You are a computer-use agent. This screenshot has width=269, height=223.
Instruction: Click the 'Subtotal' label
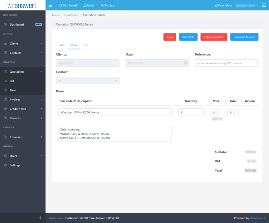point(221,152)
